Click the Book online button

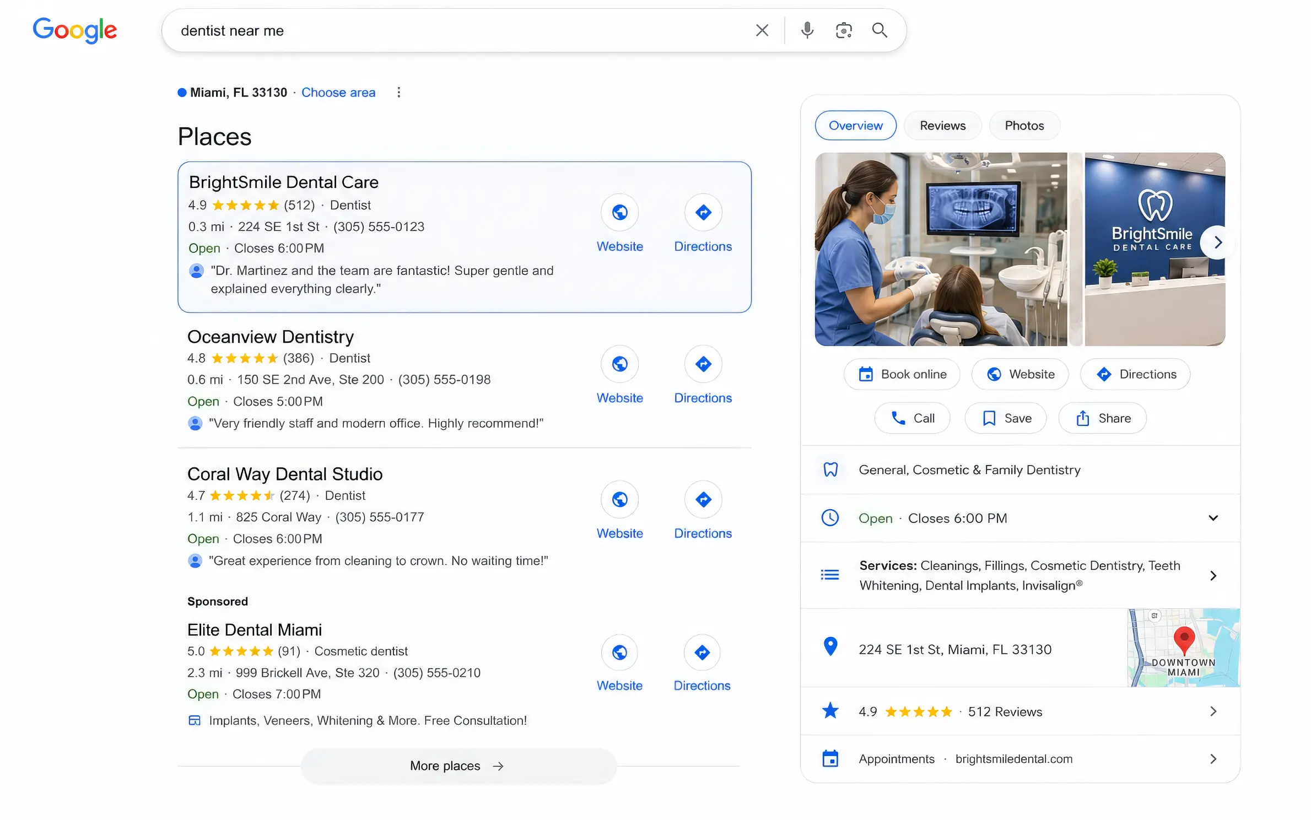[902, 374]
